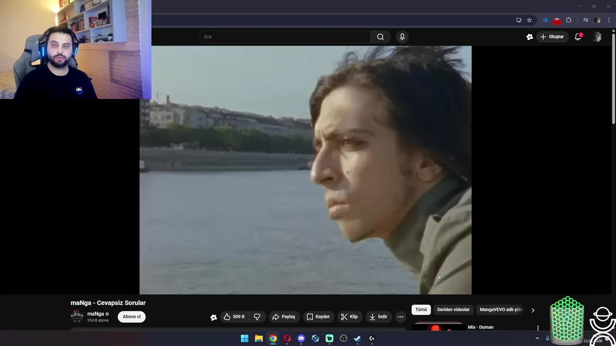The image size is (616, 346).
Task: Open OBS Studio from taskbar
Action: point(344,338)
